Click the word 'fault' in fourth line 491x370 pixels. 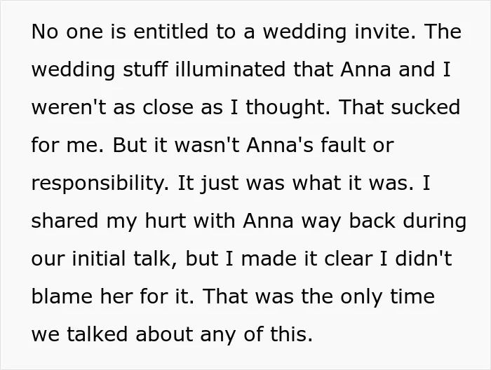342,145
